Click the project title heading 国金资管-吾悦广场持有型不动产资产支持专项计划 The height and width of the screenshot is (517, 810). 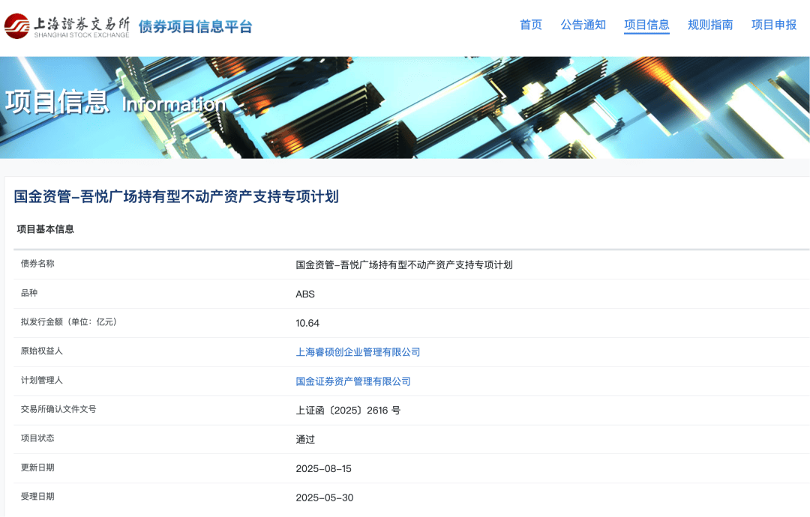(x=176, y=196)
